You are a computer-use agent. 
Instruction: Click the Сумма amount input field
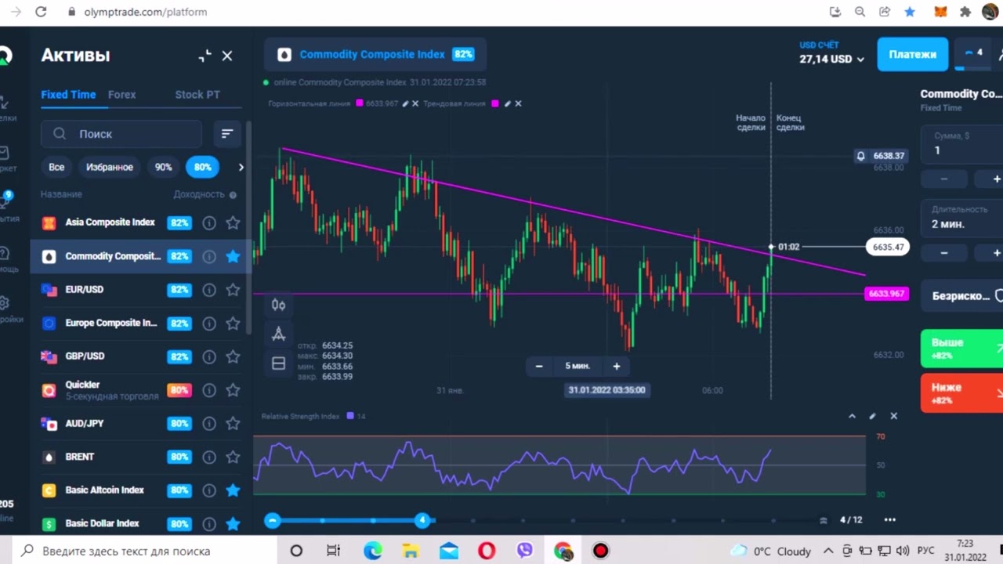click(962, 145)
